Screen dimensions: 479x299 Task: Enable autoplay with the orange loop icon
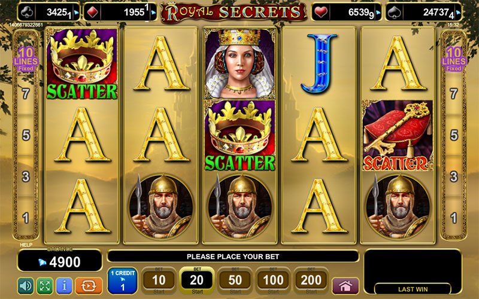click(x=89, y=286)
